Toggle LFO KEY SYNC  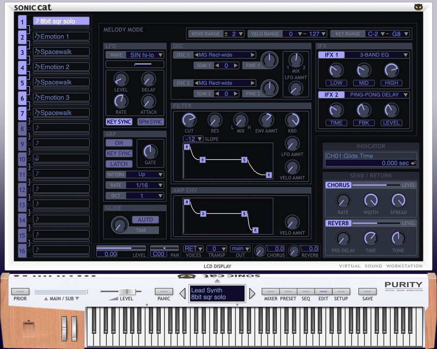click(119, 122)
